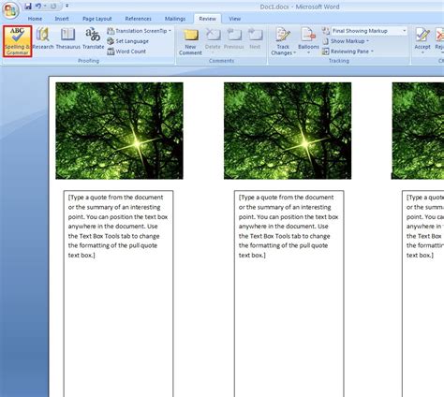Run Spelling & Grammar check
Viewport: 444px width, 397px height.
coord(18,41)
